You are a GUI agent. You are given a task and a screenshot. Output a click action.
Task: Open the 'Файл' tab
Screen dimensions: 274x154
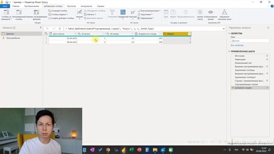(5, 6)
